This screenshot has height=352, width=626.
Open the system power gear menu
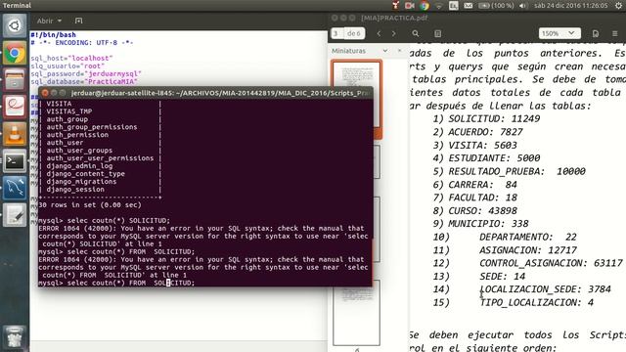(618, 6)
